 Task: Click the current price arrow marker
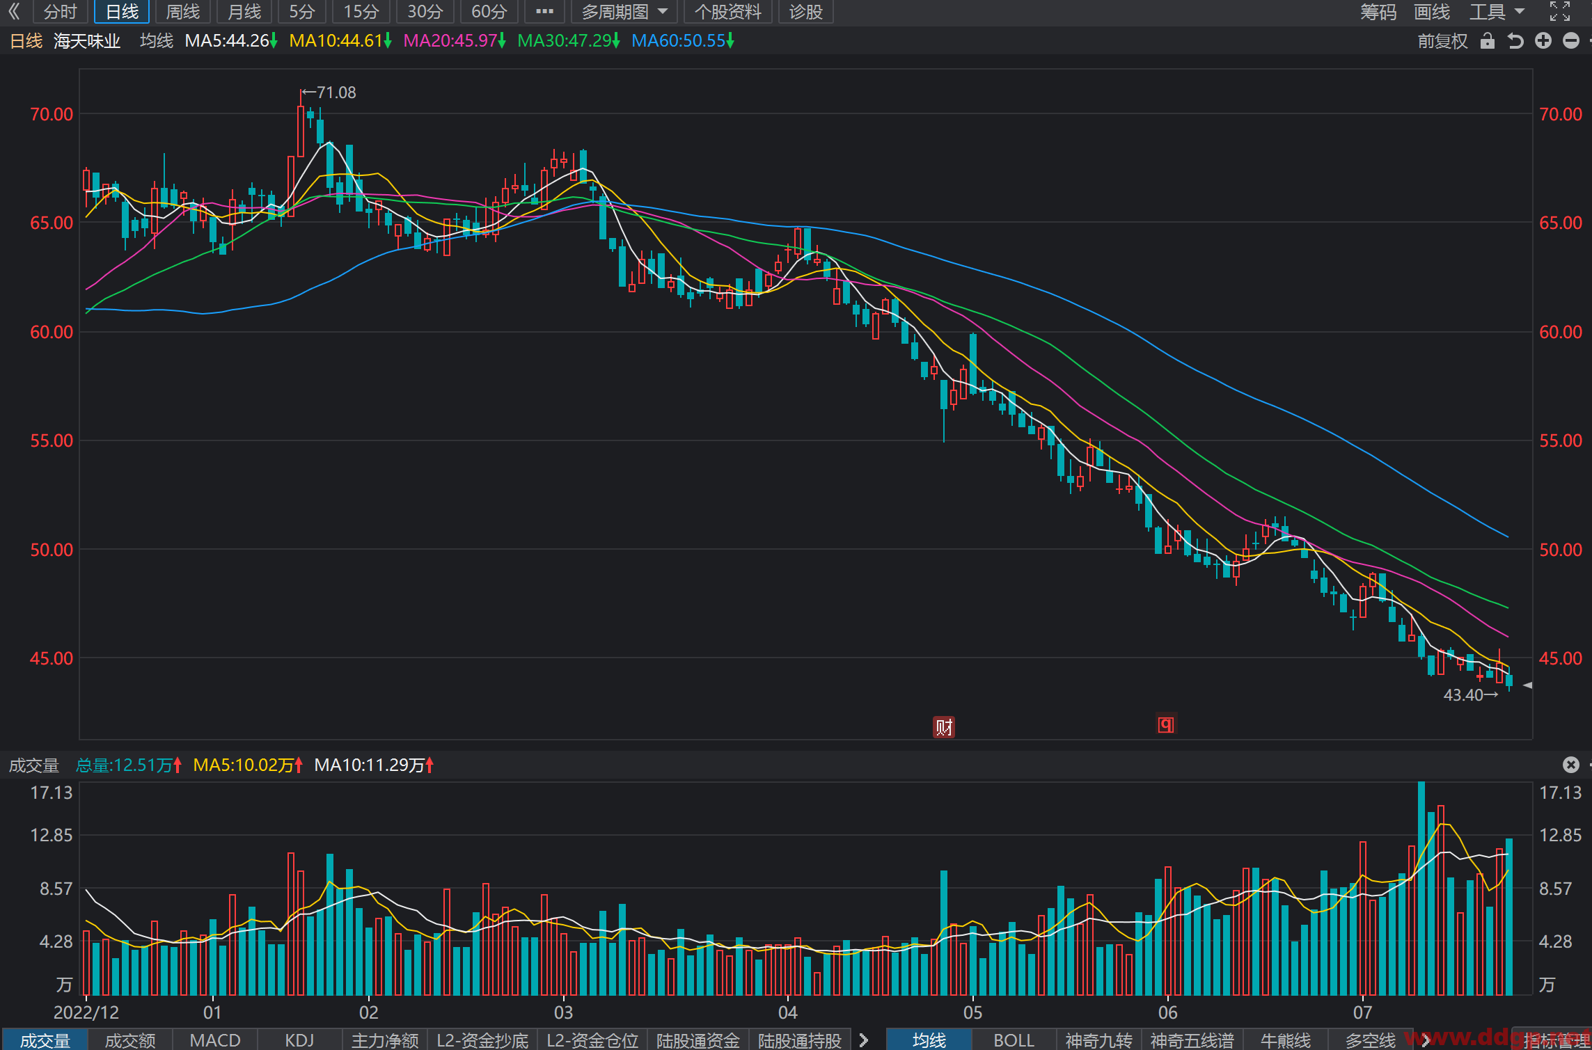[1527, 685]
